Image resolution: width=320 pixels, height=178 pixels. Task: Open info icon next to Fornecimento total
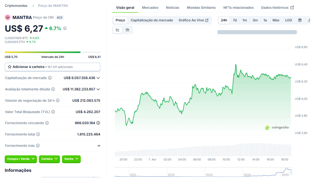38,134
